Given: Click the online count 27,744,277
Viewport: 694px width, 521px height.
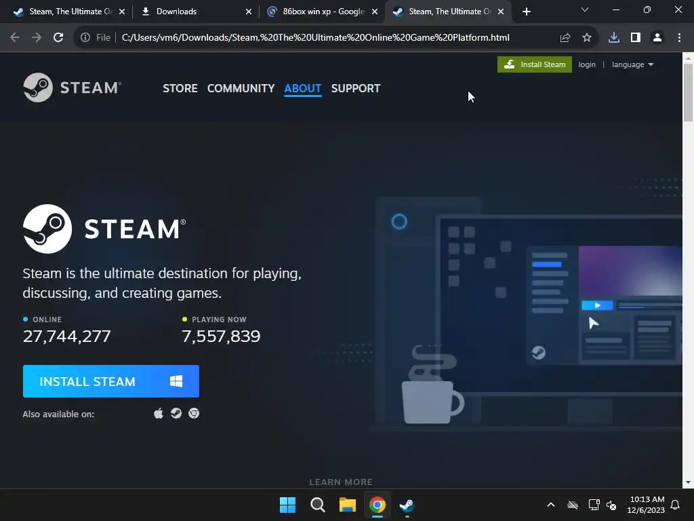Looking at the screenshot, I should pyautogui.click(x=67, y=336).
